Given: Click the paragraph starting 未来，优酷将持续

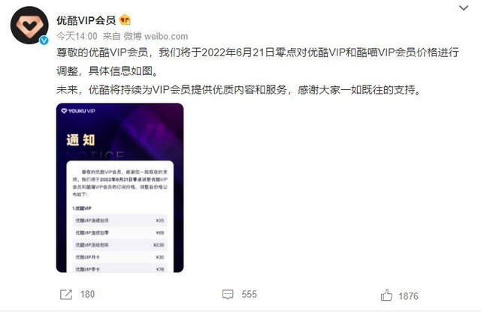Looking at the screenshot, I should (239, 90).
